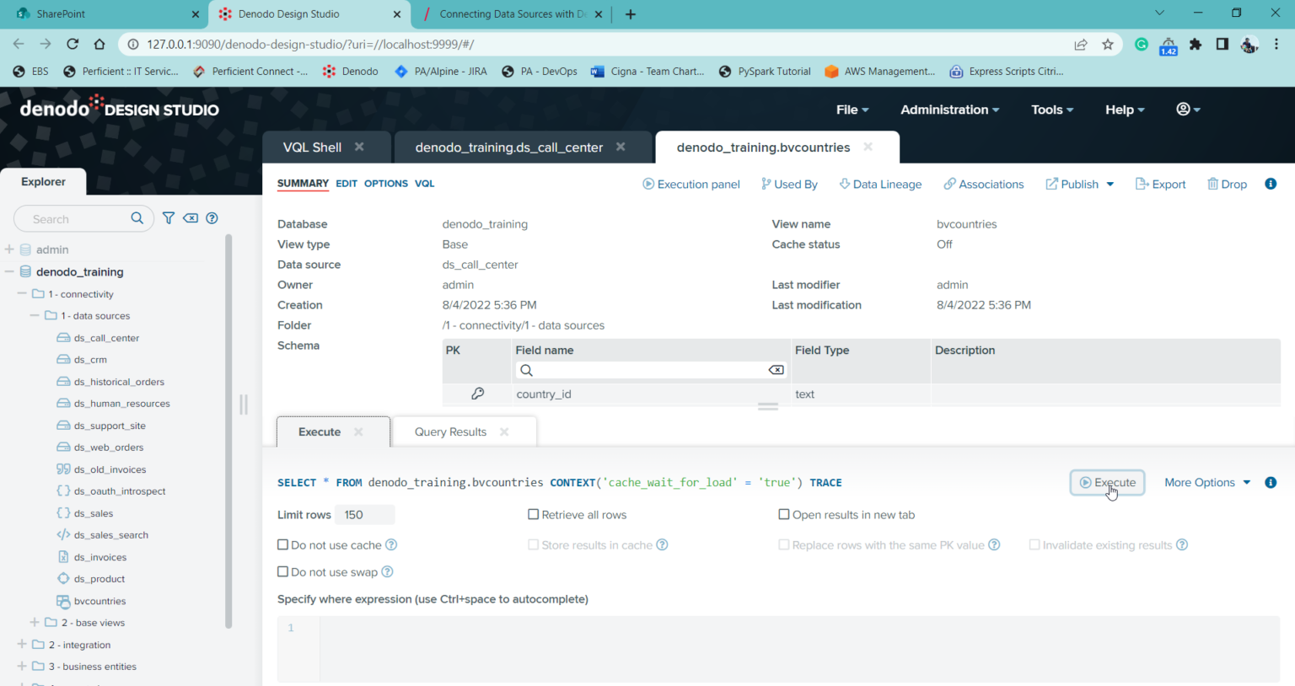Expand the 2 - base views folder
1295x686 pixels.
(35, 623)
